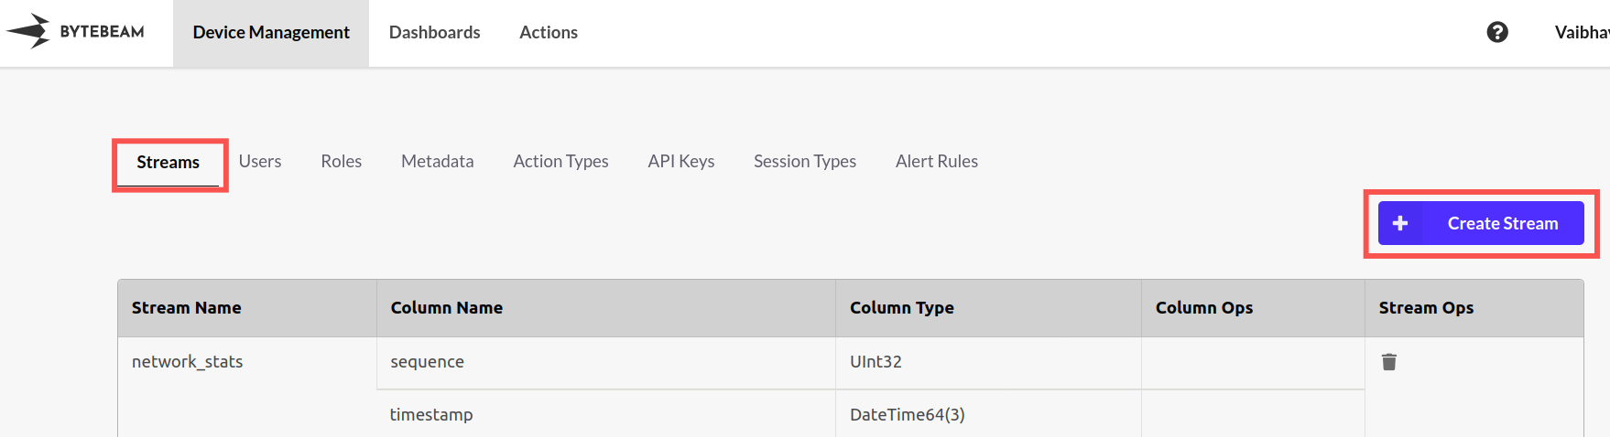The width and height of the screenshot is (1610, 437).
Task: Open the Actions navigation item
Action: (x=549, y=33)
